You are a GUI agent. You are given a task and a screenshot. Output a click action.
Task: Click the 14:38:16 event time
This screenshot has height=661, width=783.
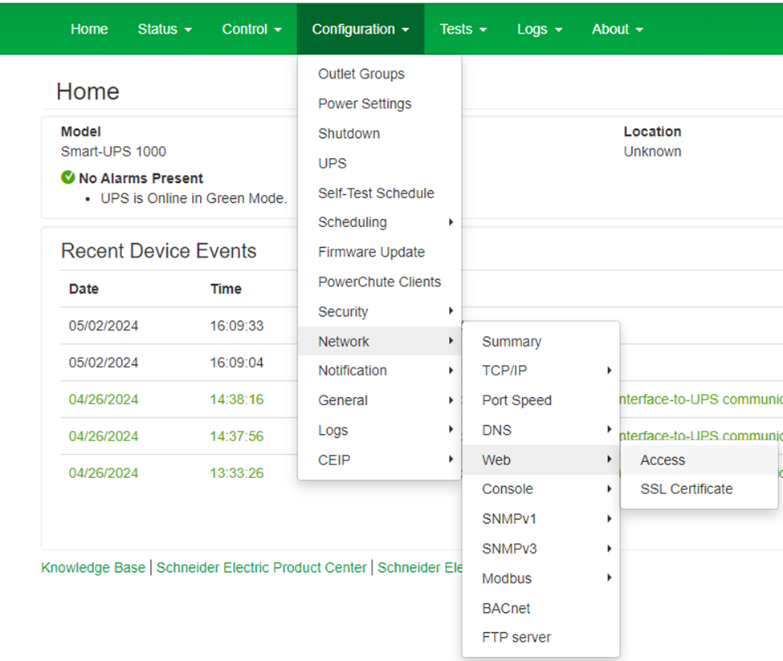tap(237, 399)
